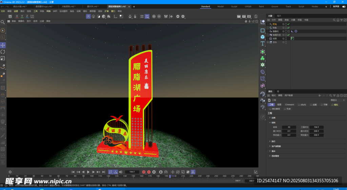Click the record active objects button
Viewport: 347px width, 190px height.
pyautogui.click(x=143, y=172)
